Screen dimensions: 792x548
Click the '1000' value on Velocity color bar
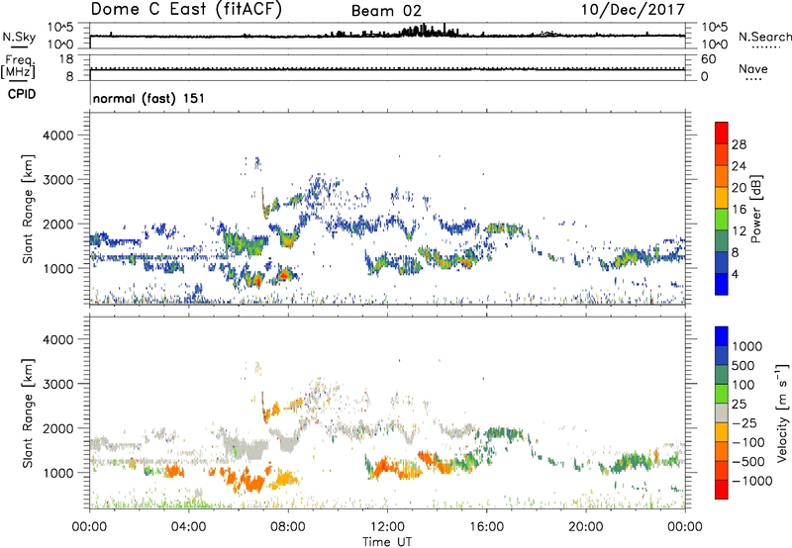[747, 346]
